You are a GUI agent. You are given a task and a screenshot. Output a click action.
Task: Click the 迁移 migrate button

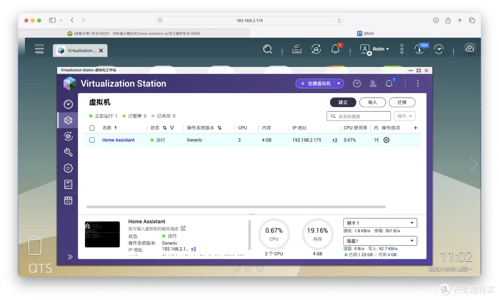[402, 102]
